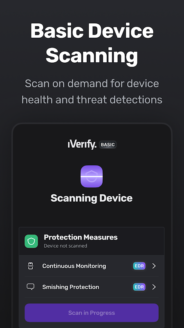Click the EDR badge beside Smishing Protection

[x=139, y=287]
